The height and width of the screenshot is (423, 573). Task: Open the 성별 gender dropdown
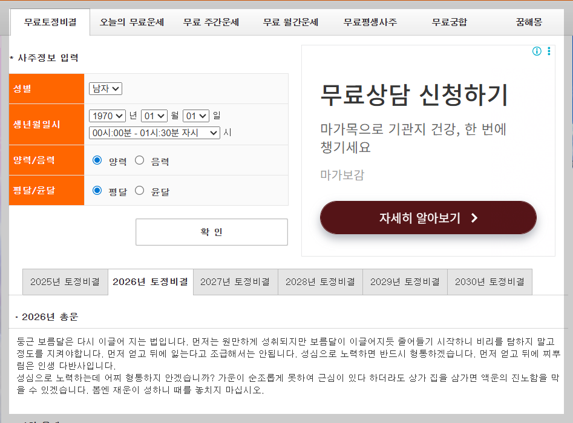point(104,88)
